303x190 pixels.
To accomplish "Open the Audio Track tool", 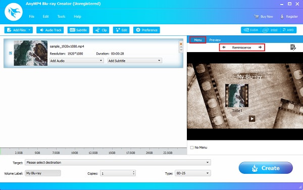I will 50,30.
